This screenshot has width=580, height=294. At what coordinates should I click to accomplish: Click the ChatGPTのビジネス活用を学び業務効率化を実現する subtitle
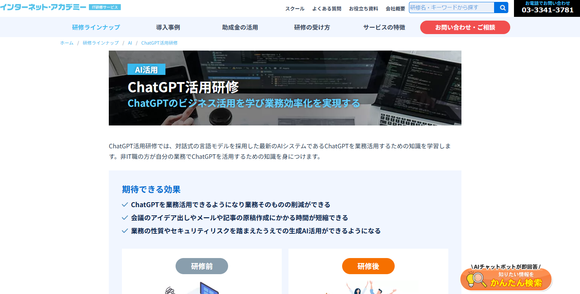tap(244, 103)
